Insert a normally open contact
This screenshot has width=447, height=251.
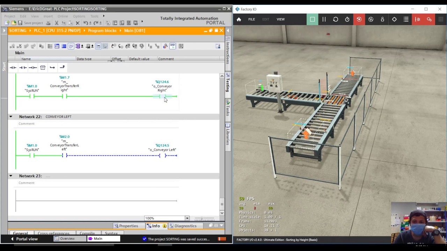tap(13, 67)
